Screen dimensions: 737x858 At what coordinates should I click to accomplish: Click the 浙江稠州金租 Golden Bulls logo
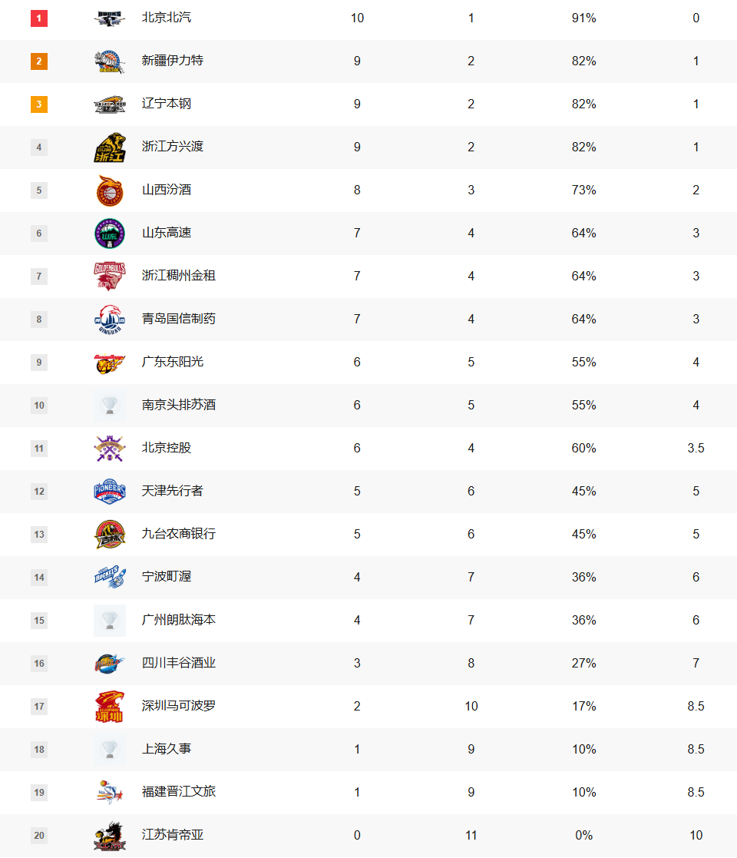tap(110, 277)
